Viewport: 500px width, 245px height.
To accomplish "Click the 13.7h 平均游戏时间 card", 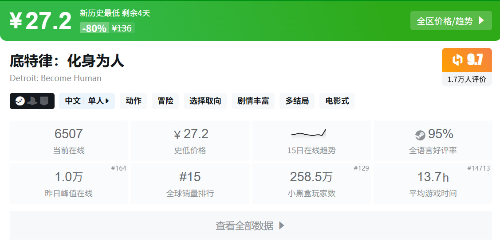I will click(433, 183).
